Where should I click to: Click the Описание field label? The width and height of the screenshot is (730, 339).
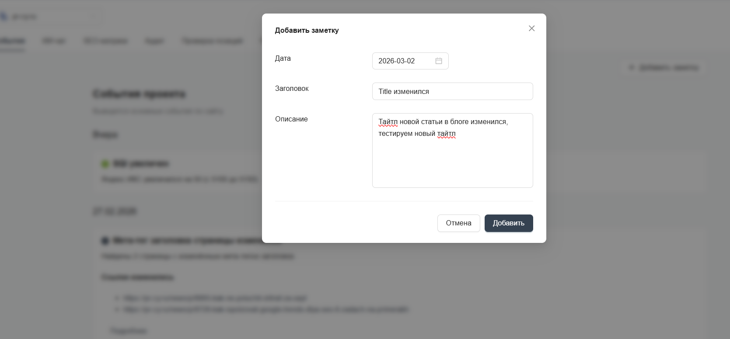tap(291, 119)
